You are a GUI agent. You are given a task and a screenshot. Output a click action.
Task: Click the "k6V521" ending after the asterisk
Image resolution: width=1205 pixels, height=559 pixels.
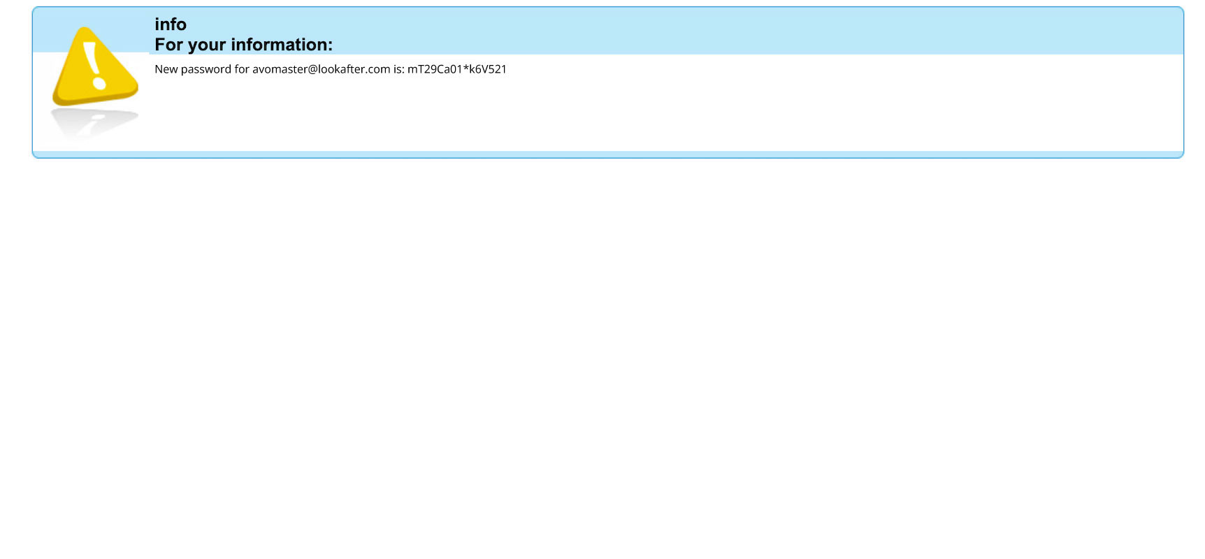tap(488, 69)
